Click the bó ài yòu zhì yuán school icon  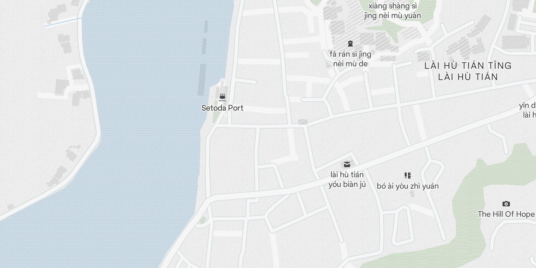click(x=408, y=176)
